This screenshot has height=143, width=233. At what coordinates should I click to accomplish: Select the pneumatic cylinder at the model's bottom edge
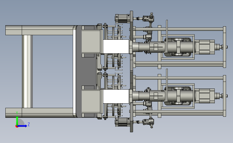click(123, 122)
